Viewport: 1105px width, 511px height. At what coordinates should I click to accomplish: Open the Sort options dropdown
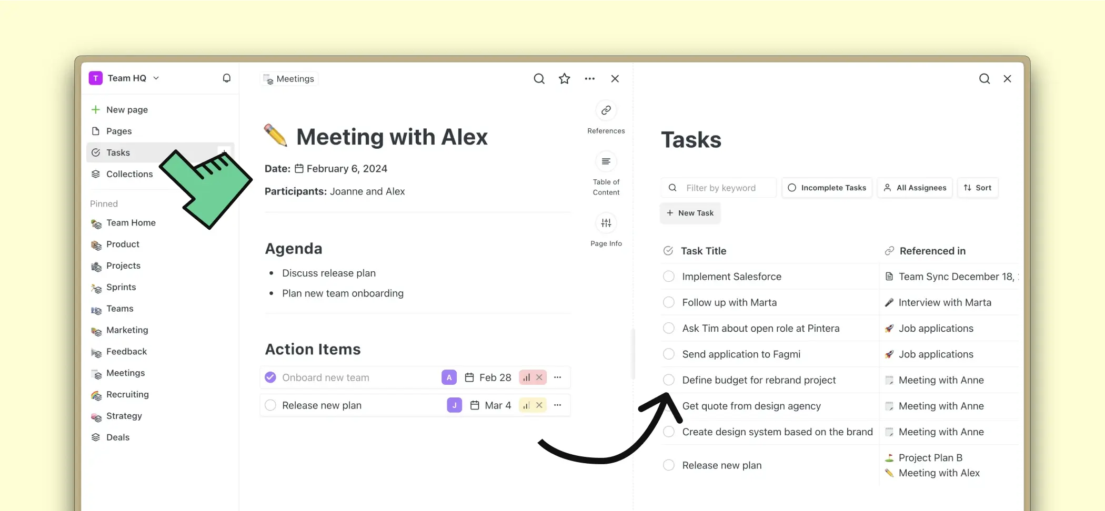tap(977, 188)
